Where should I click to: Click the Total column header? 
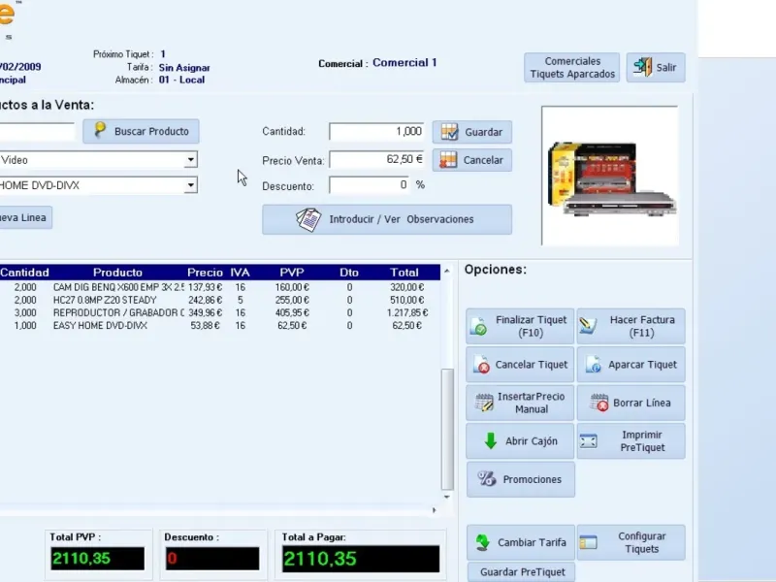click(x=404, y=273)
